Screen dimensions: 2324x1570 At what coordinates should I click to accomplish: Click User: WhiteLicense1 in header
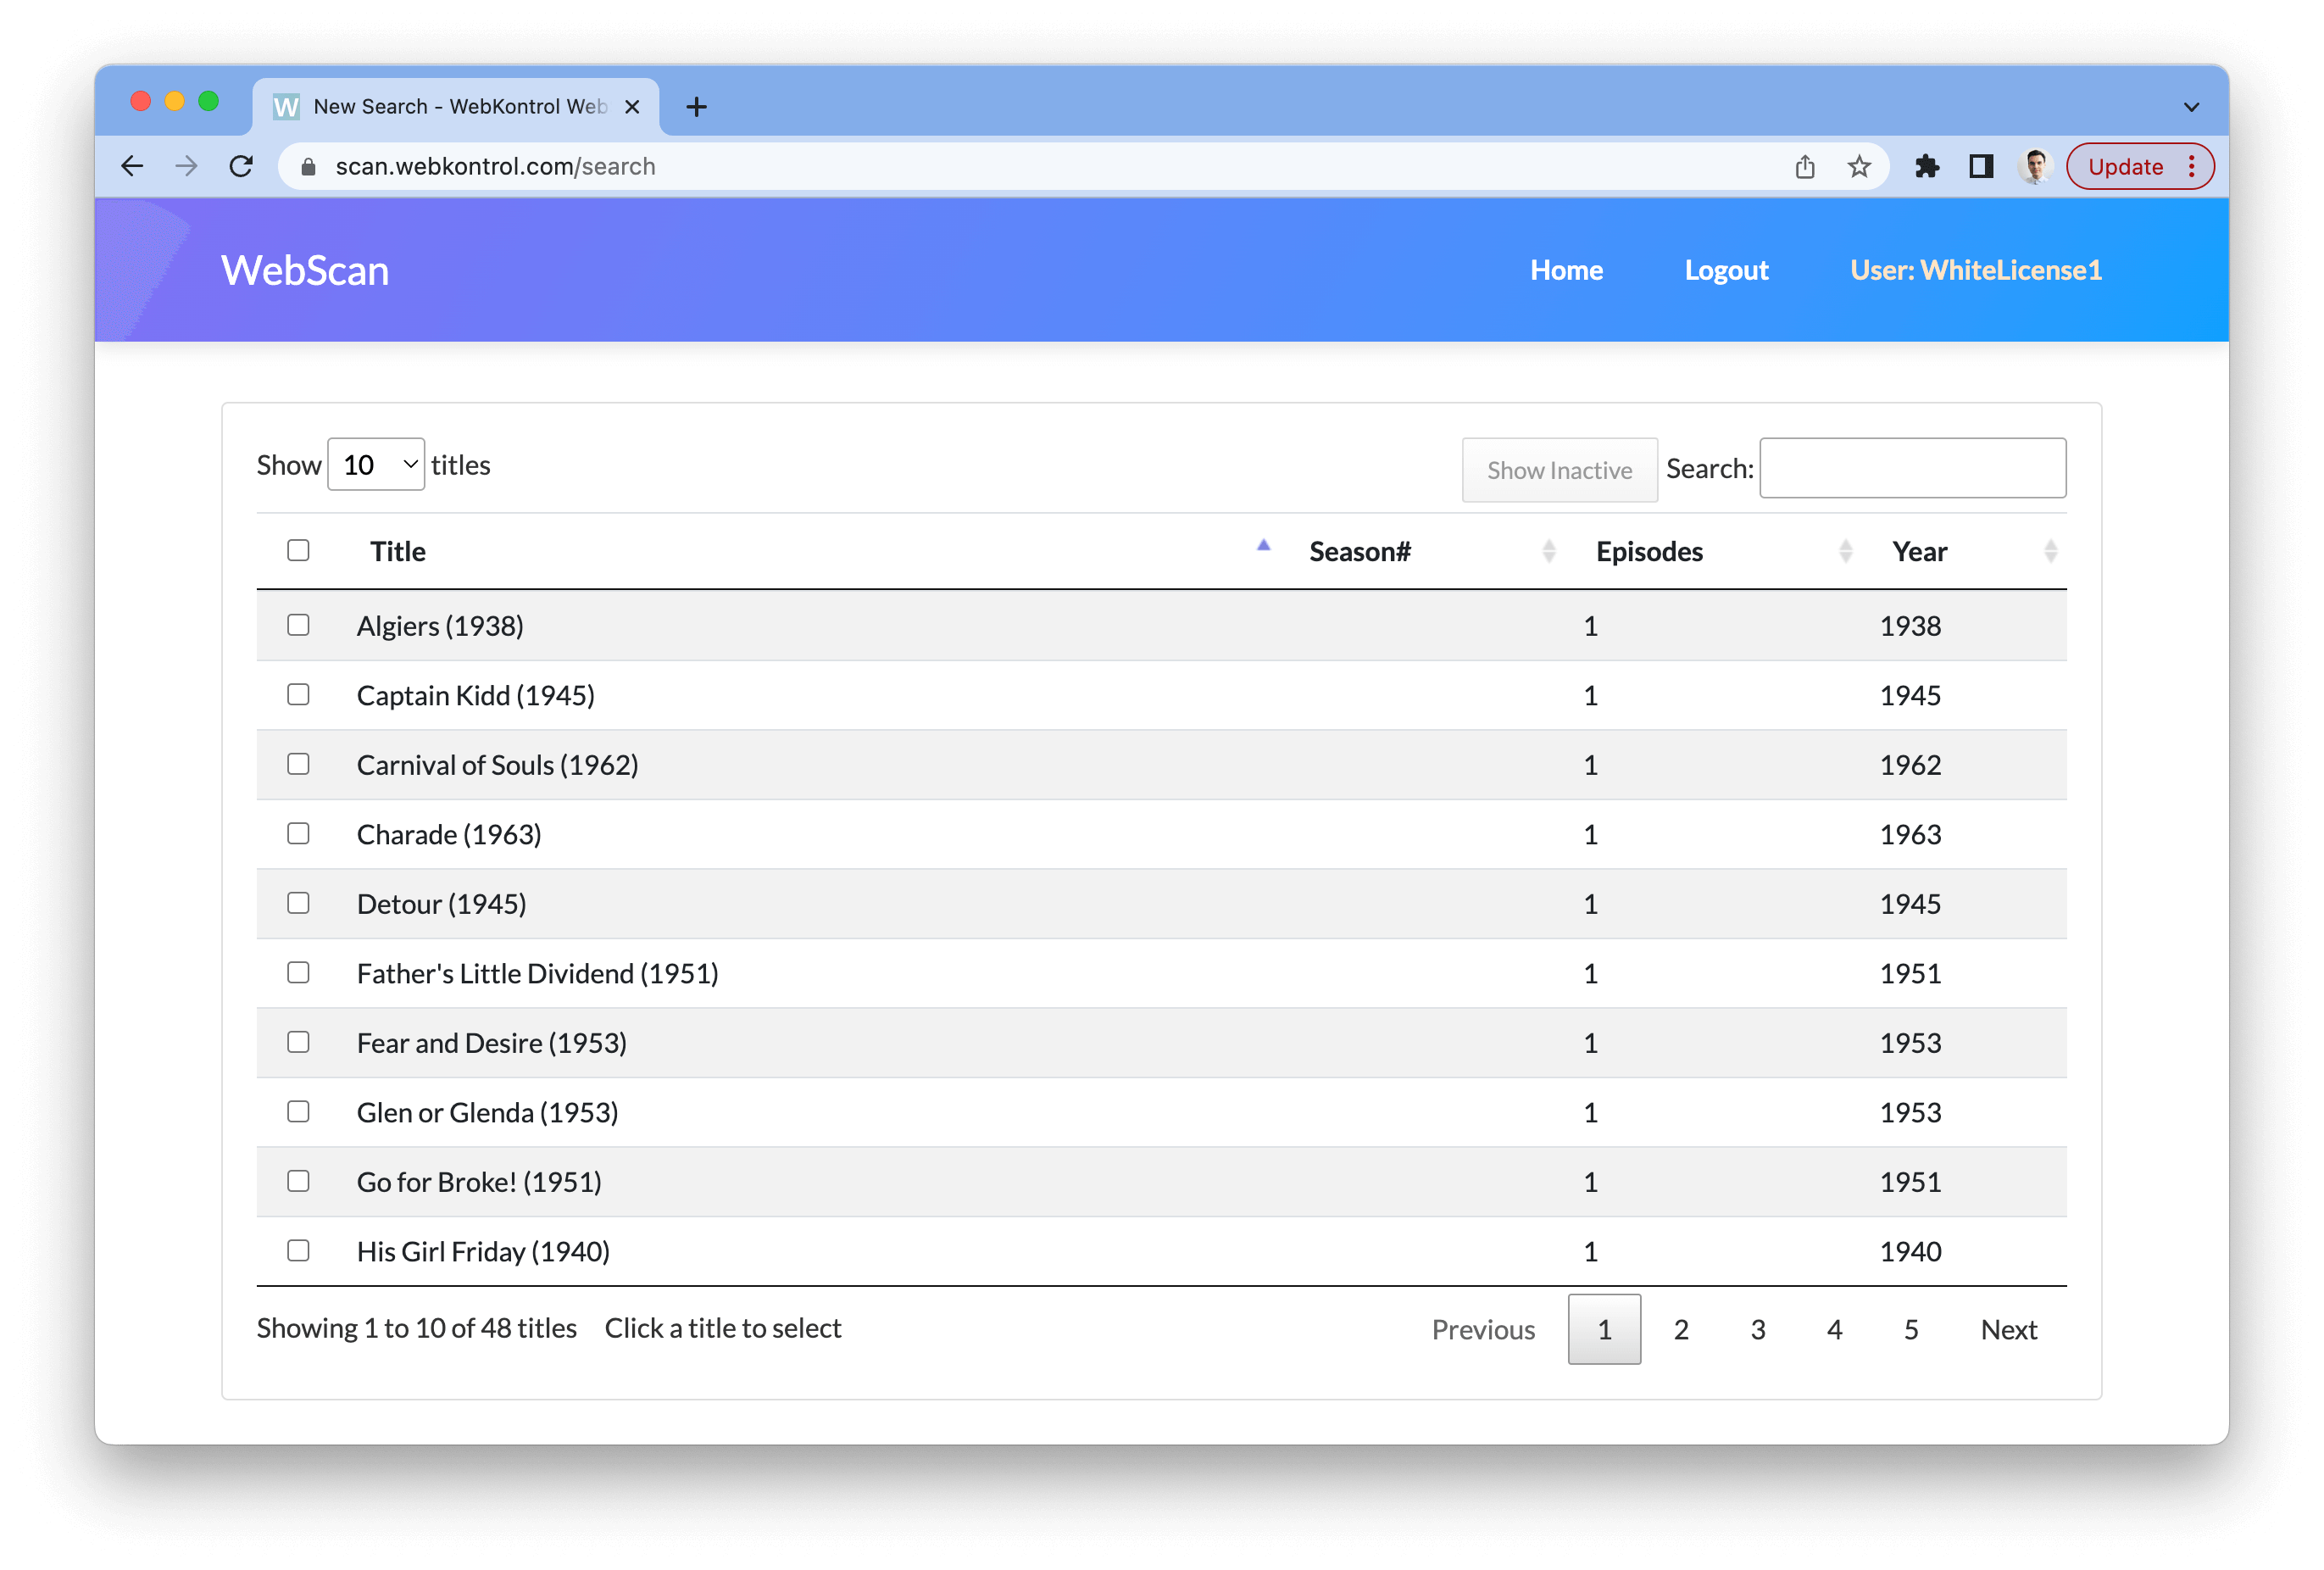click(1976, 270)
